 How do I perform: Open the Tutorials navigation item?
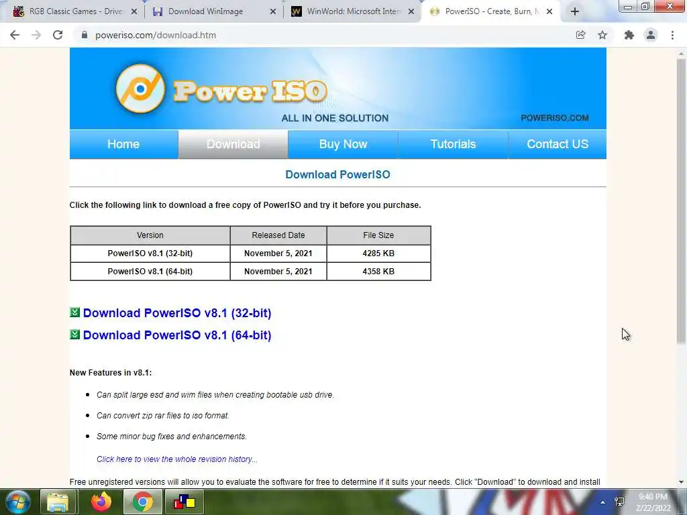[453, 144]
